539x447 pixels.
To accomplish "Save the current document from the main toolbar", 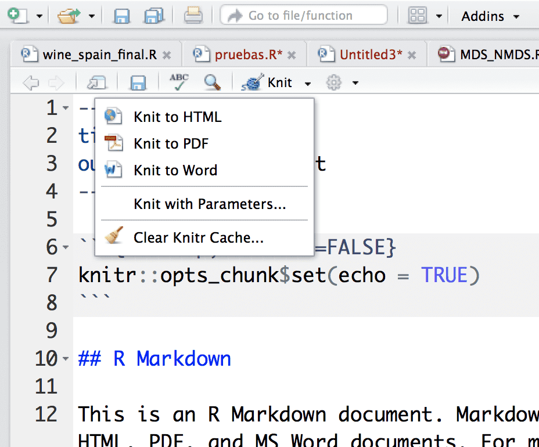I will tap(122, 16).
